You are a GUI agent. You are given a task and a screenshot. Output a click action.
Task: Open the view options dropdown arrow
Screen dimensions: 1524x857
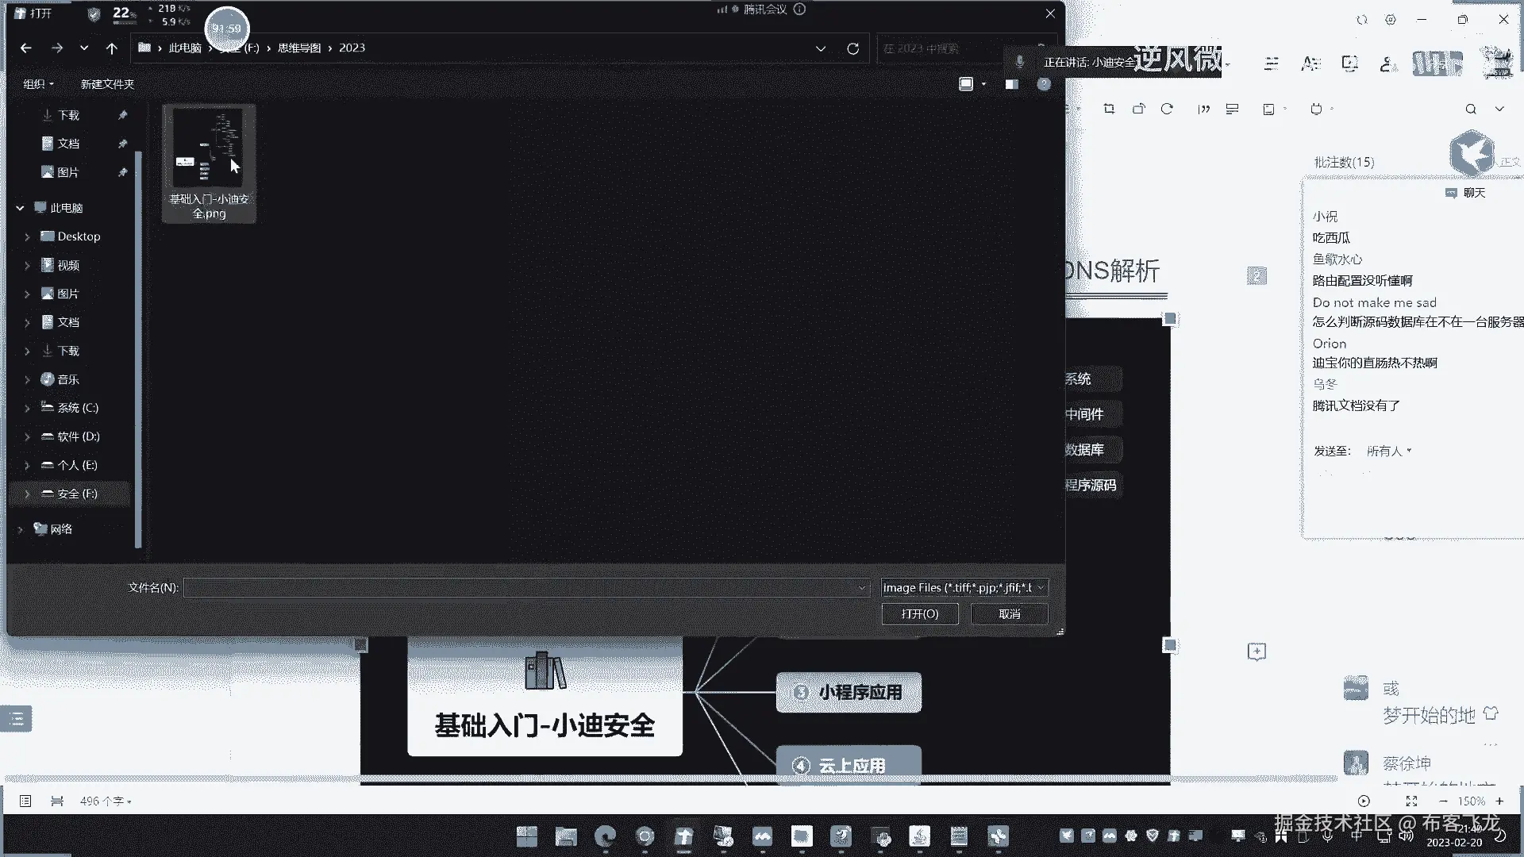(983, 84)
